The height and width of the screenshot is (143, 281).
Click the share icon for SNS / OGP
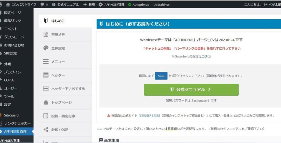point(46,130)
